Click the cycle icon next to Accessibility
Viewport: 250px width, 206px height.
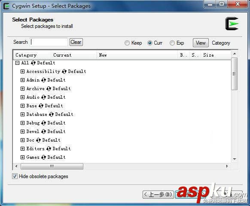tap(64, 72)
